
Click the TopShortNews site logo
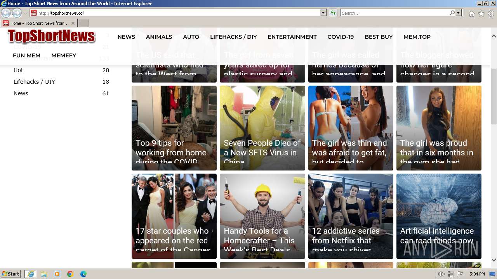coord(51,36)
